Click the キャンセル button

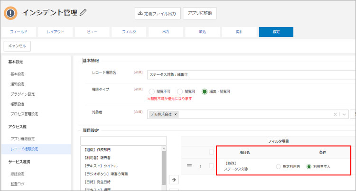point(17,46)
